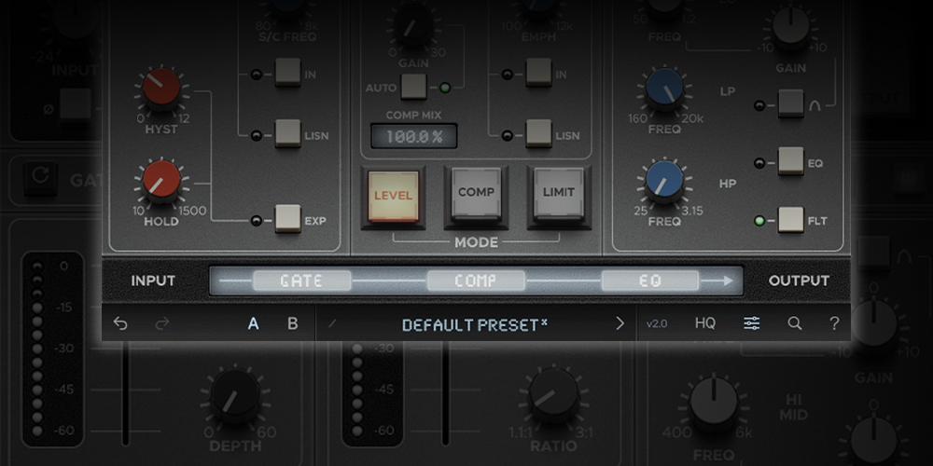Click the compressor GAIN knob marked 0 to 30
The height and width of the screenshot is (466, 933).
[x=413, y=25]
